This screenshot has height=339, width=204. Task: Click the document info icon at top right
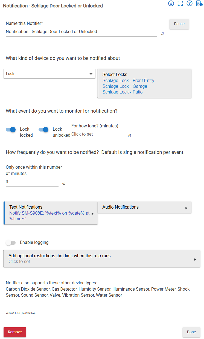[x=199, y=4]
